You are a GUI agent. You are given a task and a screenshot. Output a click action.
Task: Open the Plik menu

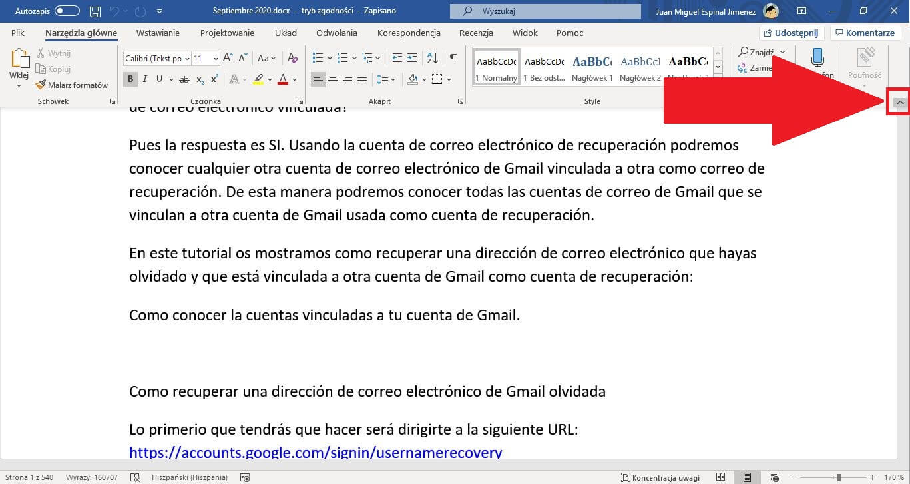click(x=18, y=33)
